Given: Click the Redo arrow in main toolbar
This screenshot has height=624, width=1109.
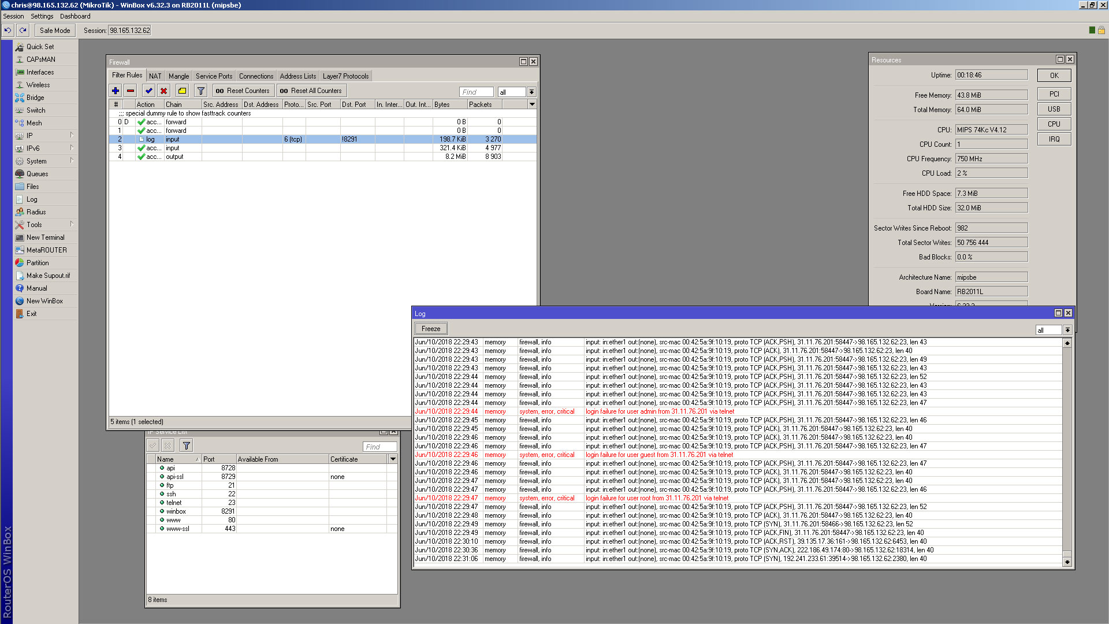Looking at the screenshot, I should click(23, 31).
